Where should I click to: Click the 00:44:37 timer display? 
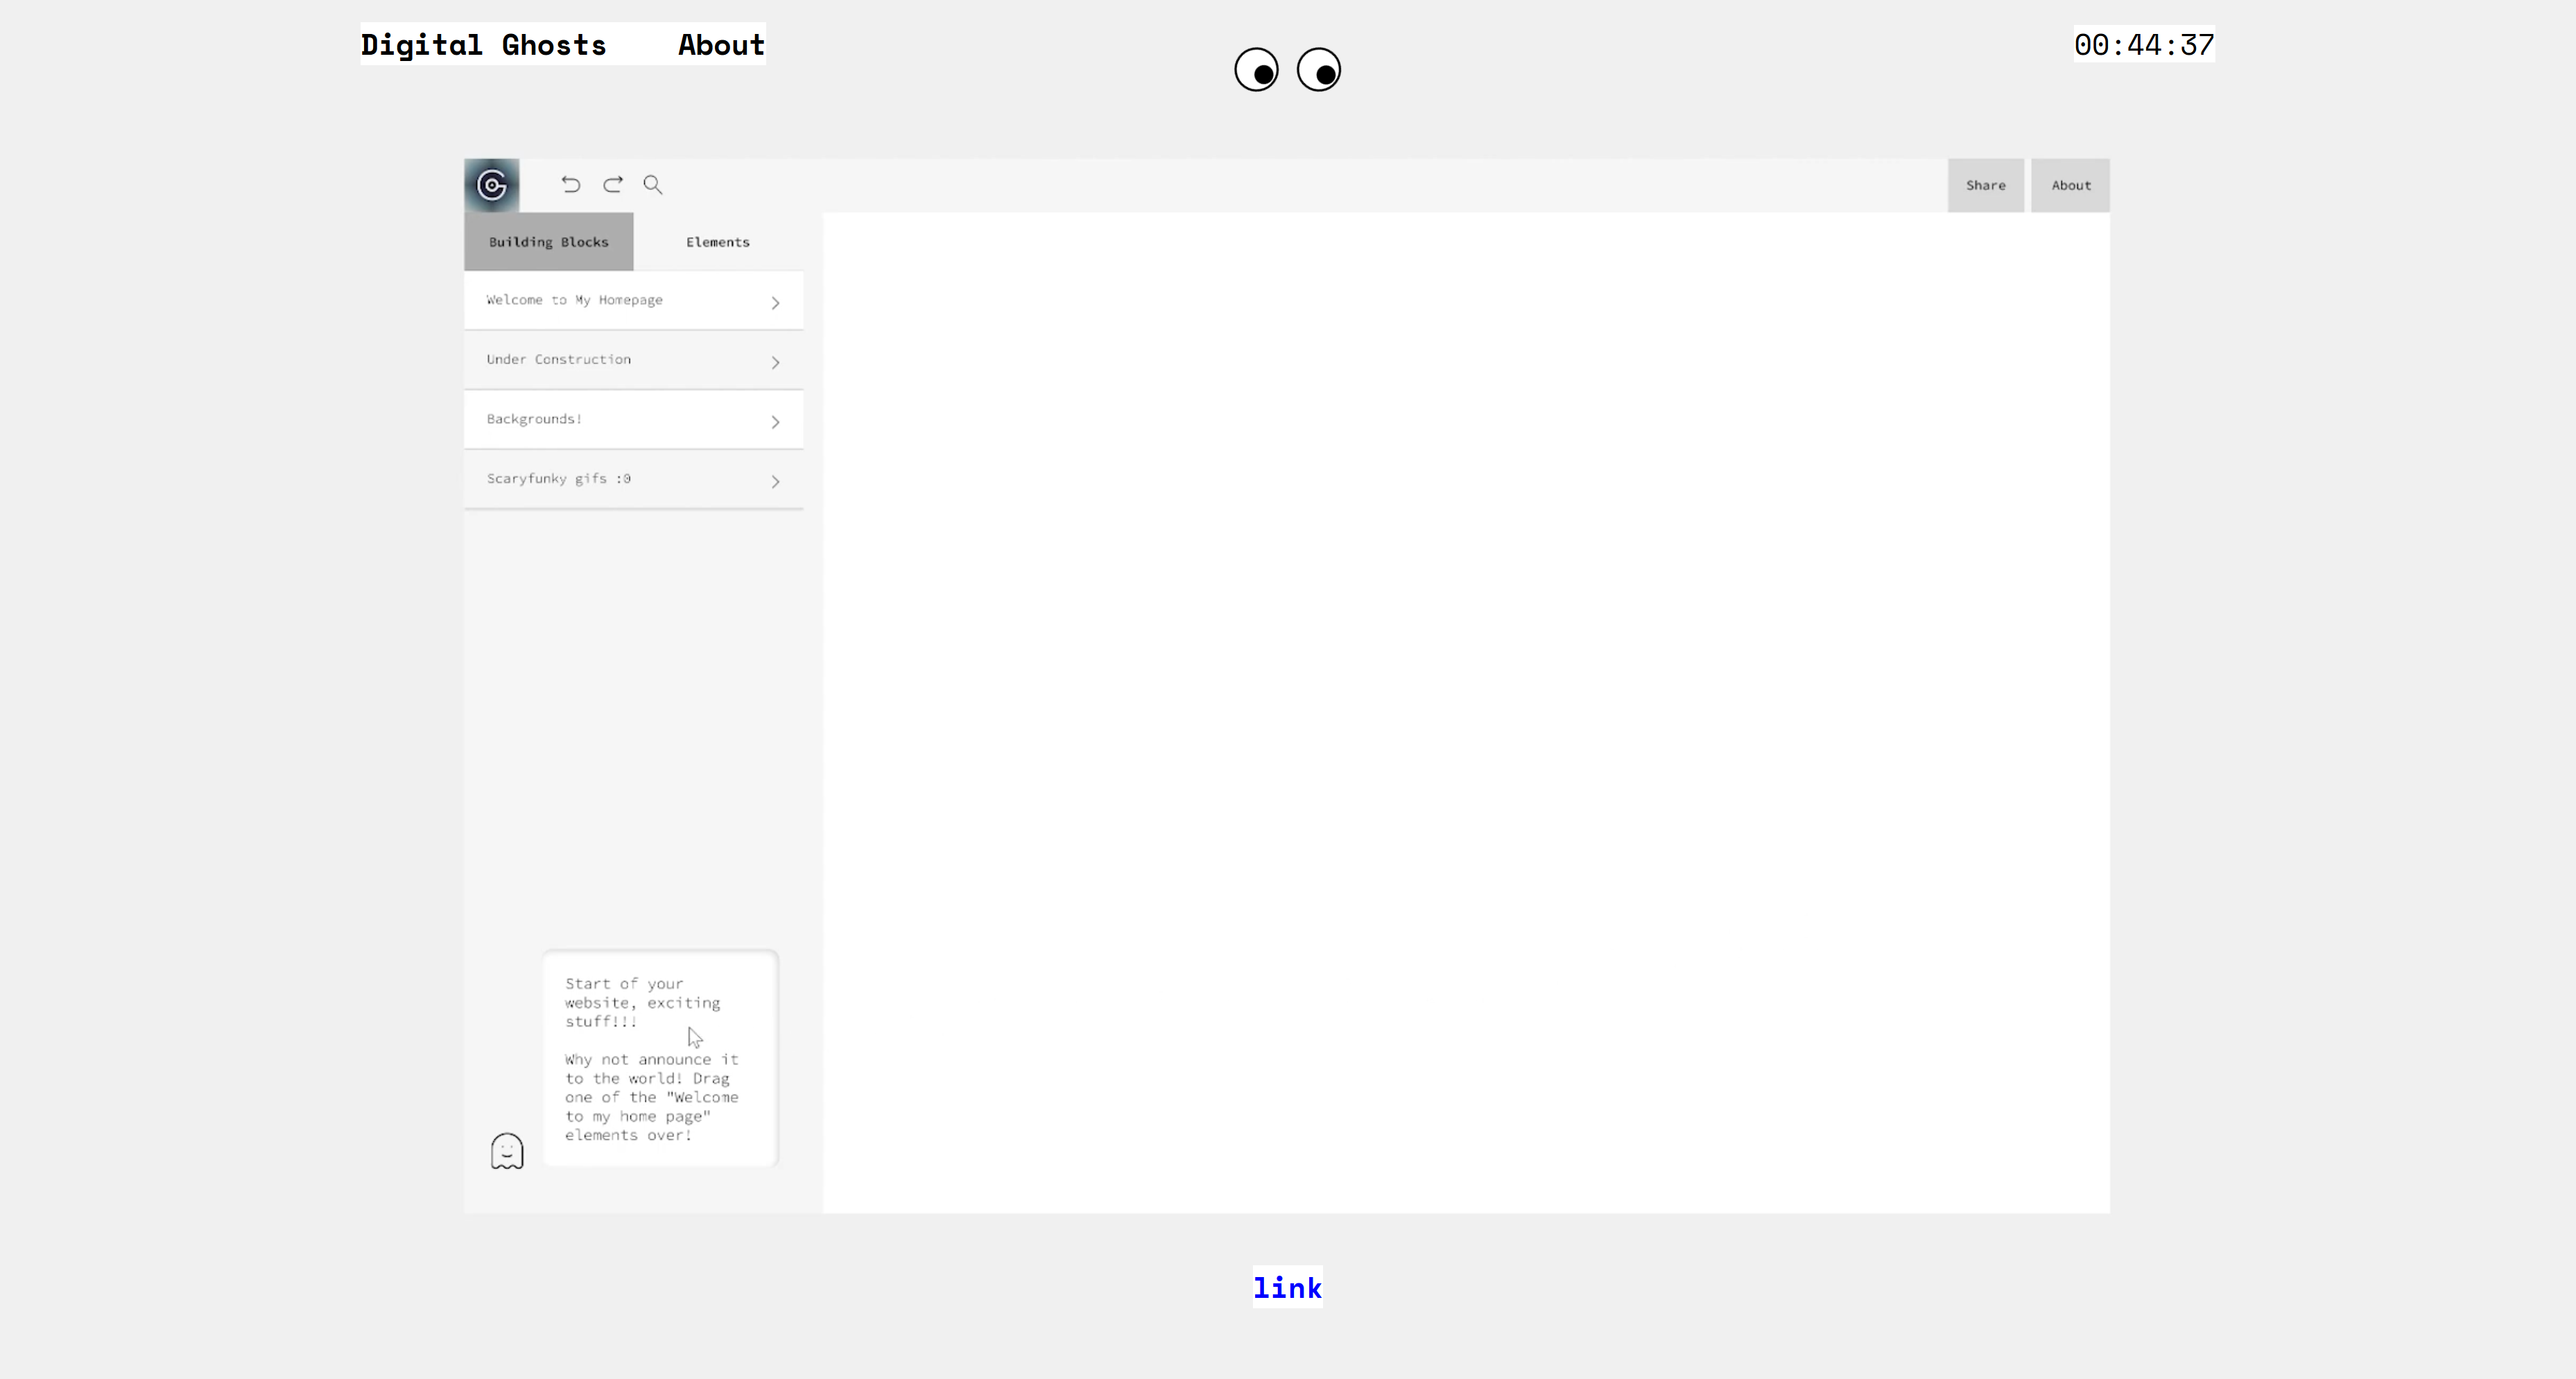(2144, 44)
